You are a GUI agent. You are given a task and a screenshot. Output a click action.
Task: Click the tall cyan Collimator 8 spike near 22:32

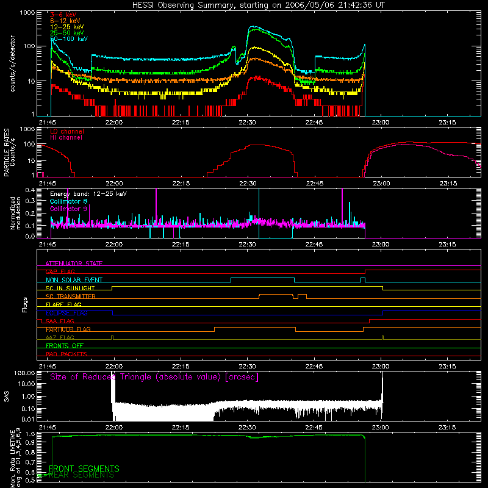tap(259, 213)
